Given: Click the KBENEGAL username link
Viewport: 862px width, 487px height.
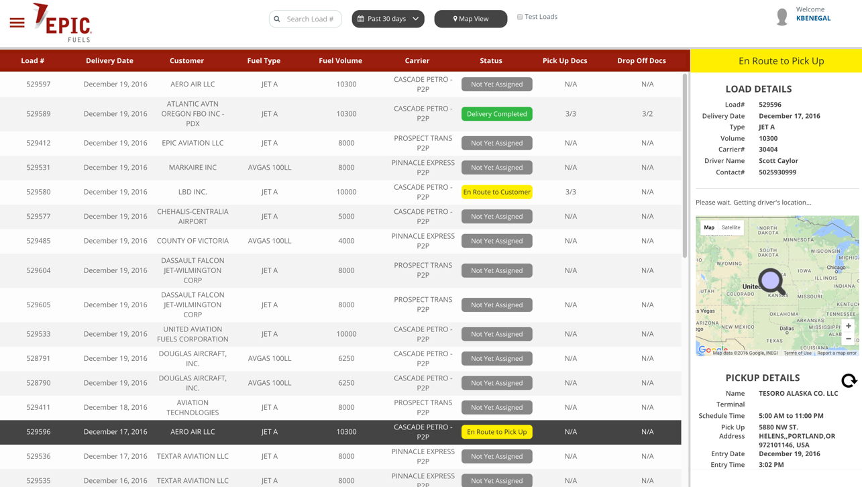Looking at the screenshot, I should coord(813,18).
